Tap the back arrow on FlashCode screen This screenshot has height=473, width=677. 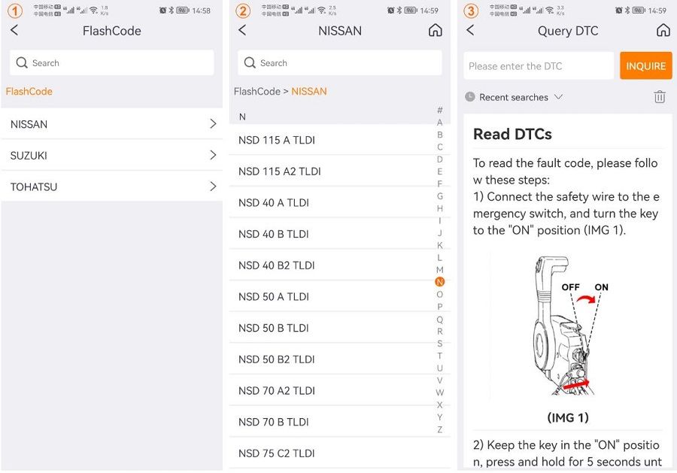14,30
